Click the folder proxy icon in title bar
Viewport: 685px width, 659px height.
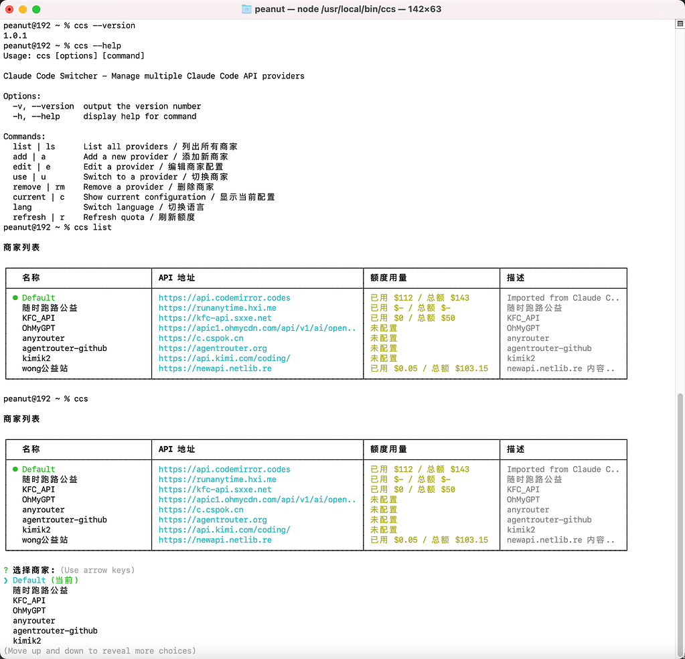246,9
